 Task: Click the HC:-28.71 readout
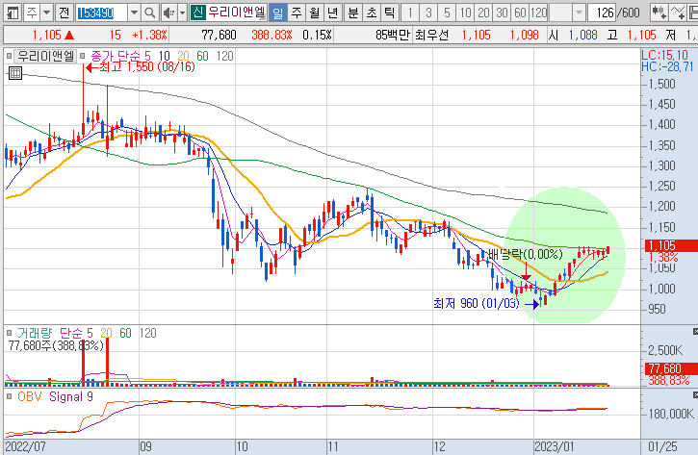tap(667, 66)
